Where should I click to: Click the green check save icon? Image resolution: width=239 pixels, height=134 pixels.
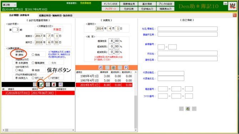pos(41,85)
